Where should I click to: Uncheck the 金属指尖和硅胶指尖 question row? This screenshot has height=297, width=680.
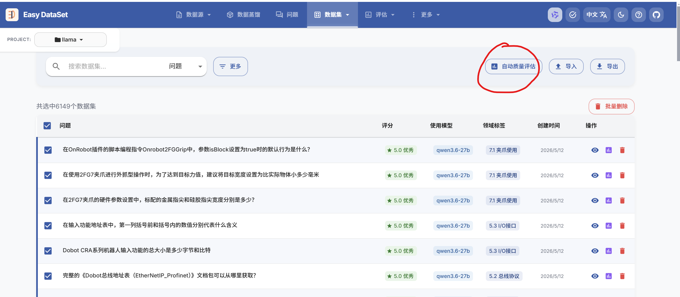[48, 200]
